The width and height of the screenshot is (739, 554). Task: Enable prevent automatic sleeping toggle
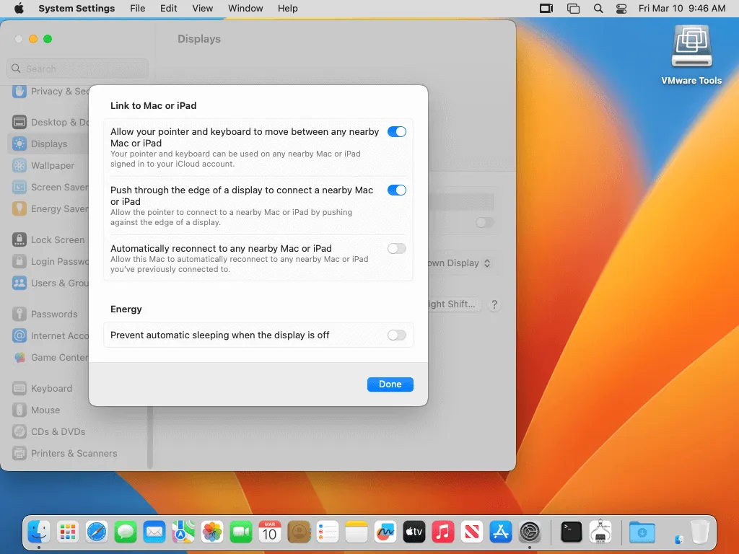pyautogui.click(x=397, y=335)
